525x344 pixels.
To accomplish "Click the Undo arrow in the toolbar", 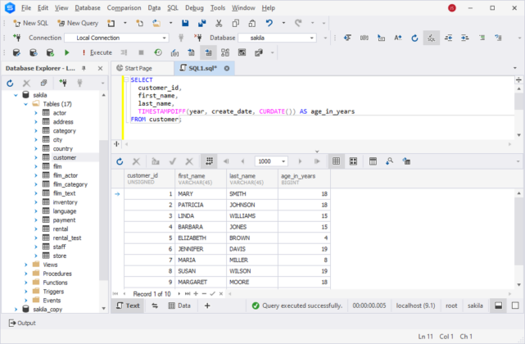I will pyautogui.click(x=271, y=23).
